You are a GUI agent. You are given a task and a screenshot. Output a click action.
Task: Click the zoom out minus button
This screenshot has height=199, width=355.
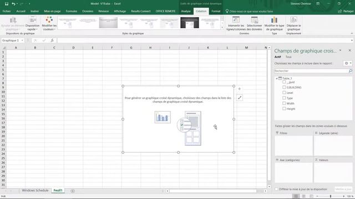[x=317, y=196]
